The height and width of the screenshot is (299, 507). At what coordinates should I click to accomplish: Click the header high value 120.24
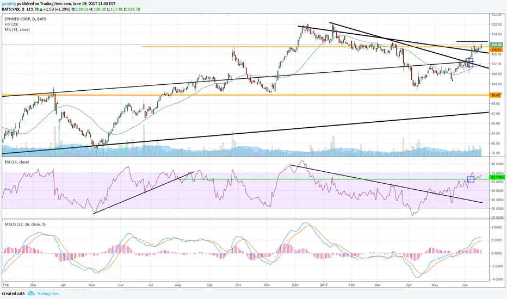click(x=100, y=9)
